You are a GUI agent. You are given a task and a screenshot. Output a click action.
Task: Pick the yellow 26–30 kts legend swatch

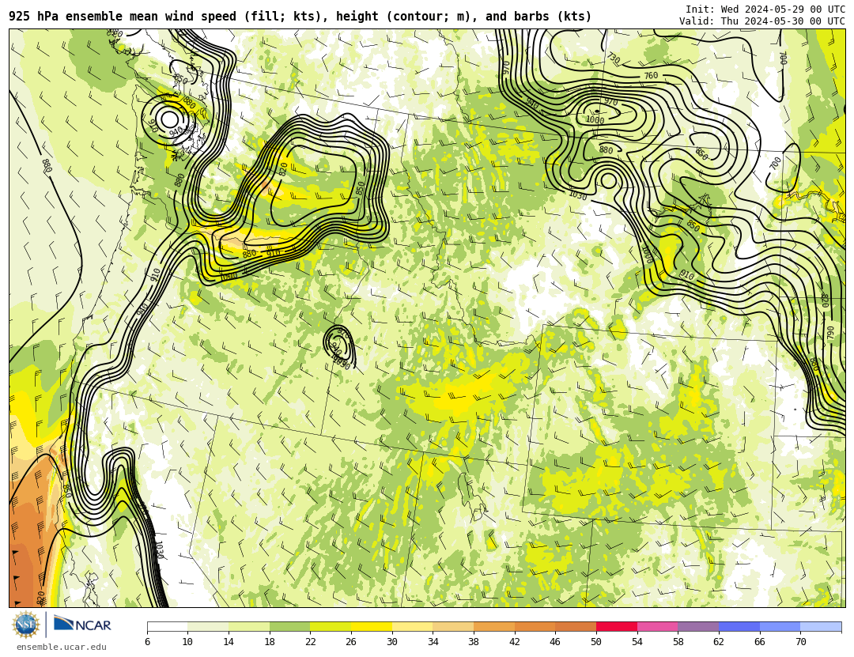click(x=372, y=626)
